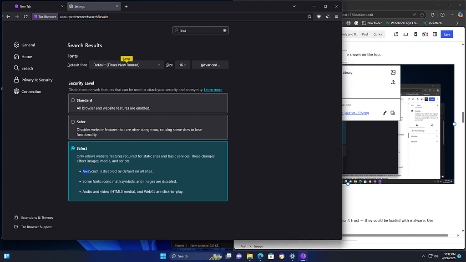Focus the settings search field
This screenshot has height=262, width=466.
201,30
